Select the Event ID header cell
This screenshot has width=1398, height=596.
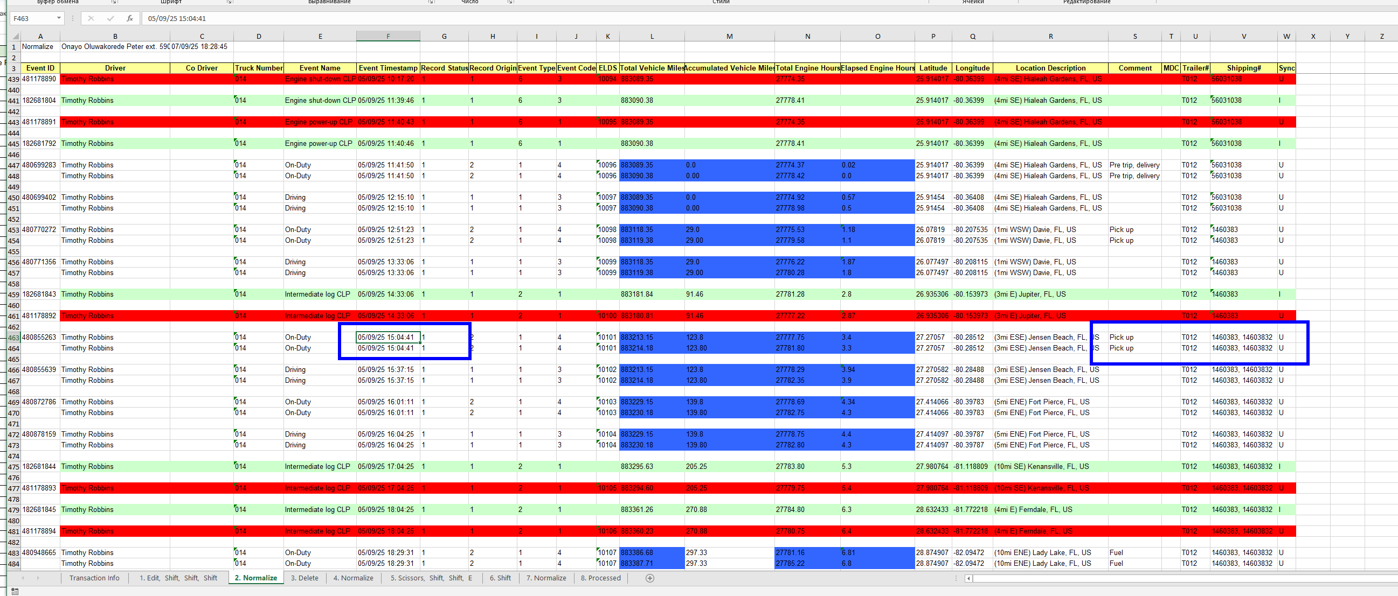tap(40, 68)
